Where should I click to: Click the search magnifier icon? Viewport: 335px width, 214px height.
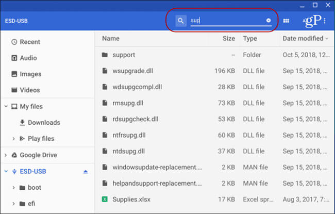(180, 21)
